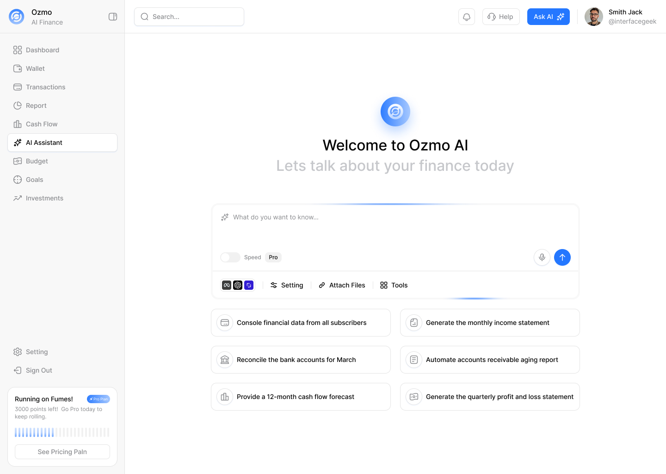
Task: Collapse the sidebar panel icon
Action: (x=113, y=17)
